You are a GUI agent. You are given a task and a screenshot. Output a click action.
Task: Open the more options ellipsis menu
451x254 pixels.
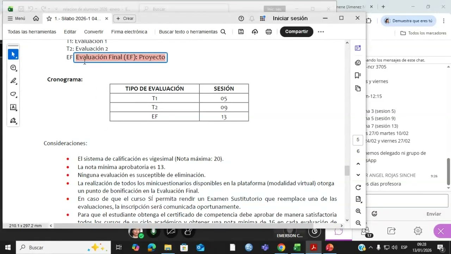click(321, 32)
